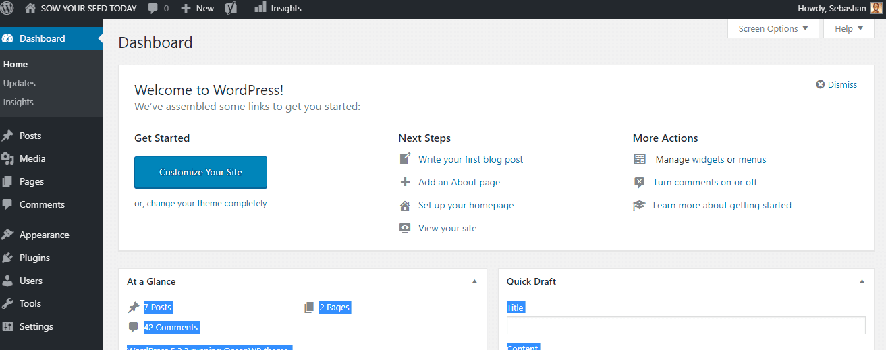Click the View your site link
Screen dimensions: 886x350
tap(447, 228)
